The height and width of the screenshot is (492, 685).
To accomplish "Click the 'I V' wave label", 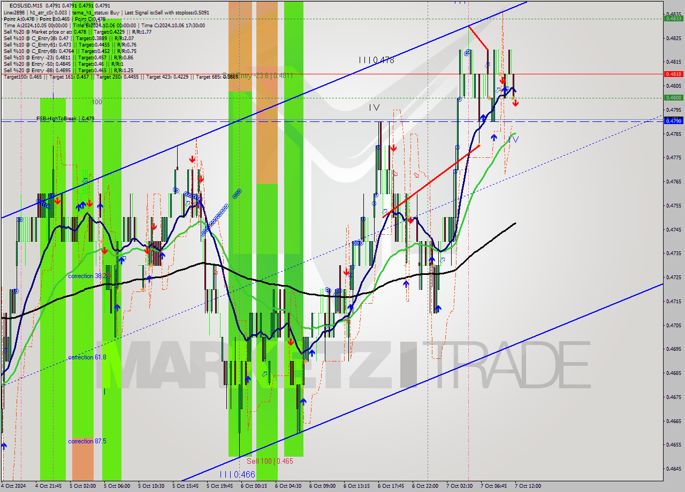I will pos(374,107).
